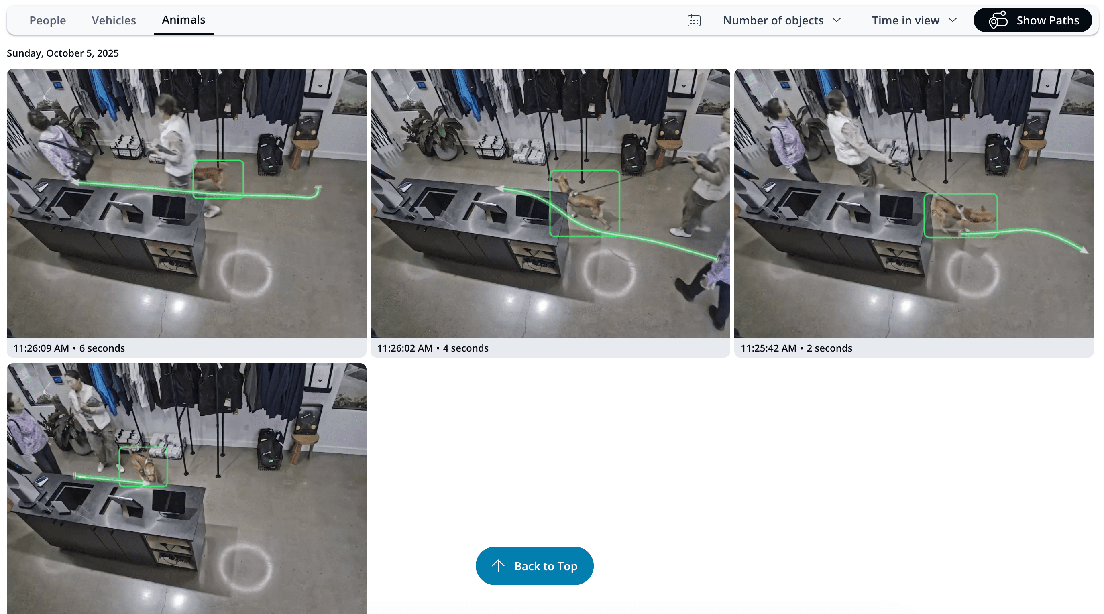Click the chevron next to Number of objects
This screenshot has height=614, width=1104.
[x=837, y=20]
